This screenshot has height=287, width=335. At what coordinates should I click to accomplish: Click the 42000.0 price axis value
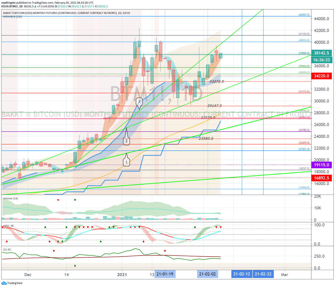point(322,30)
